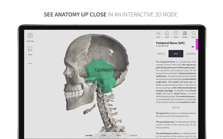
Task: Switch to the Hierarchy tab
Action: [161, 54]
